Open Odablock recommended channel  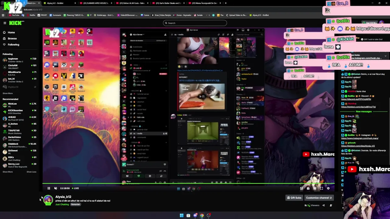coord(19,145)
